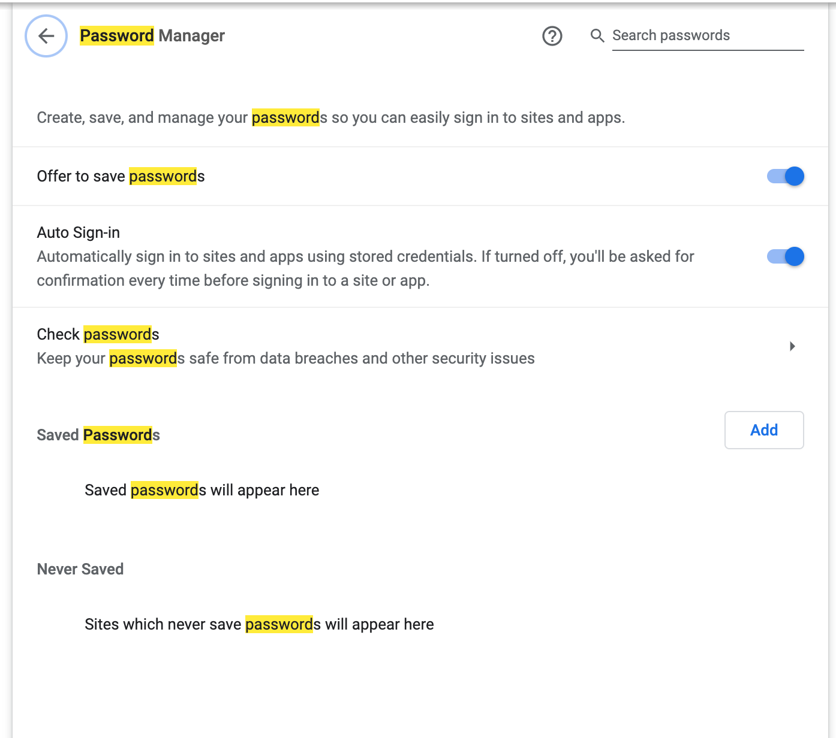The width and height of the screenshot is (836, 738).
Task: Open the Check passwords row title
Action: click(x=98, y=334)
